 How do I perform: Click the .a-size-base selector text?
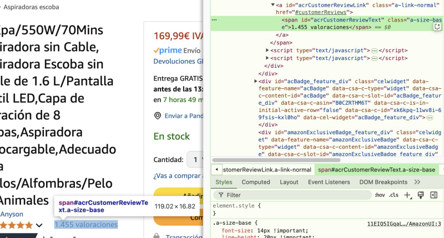point(232,222)
